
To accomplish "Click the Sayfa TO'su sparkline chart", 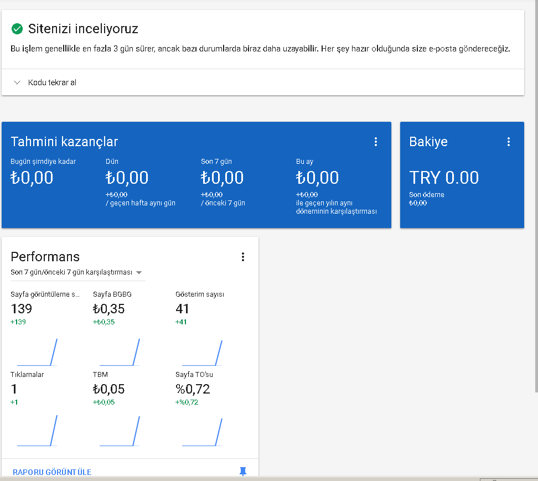I will pyautogui.click(x=202, y=432).
